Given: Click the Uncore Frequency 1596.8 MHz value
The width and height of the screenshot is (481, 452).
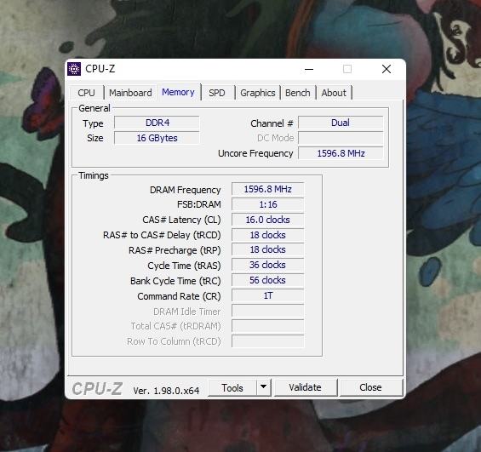Looking at the screenshot, I should (x=341, y=153).
